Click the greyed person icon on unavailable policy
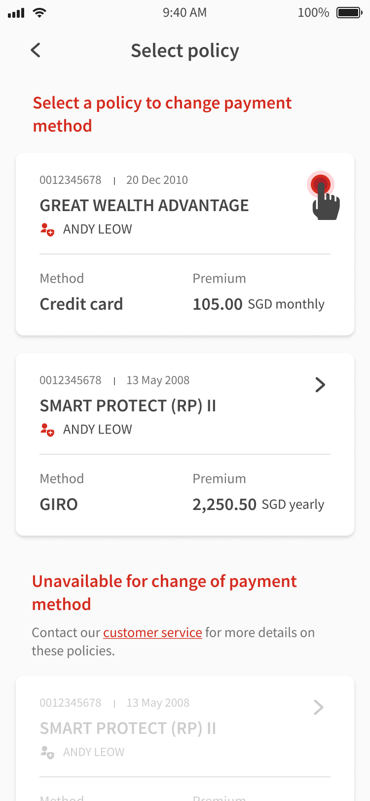 47,752
